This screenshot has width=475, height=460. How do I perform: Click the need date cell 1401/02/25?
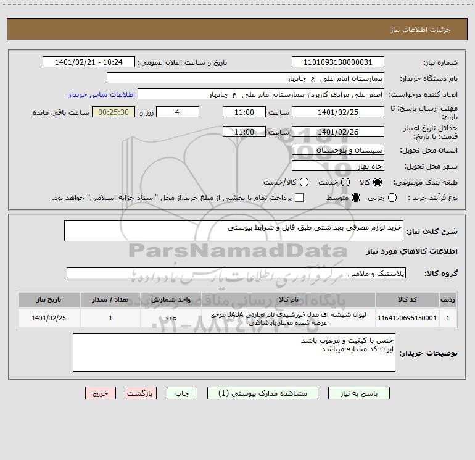pos(49,318)
